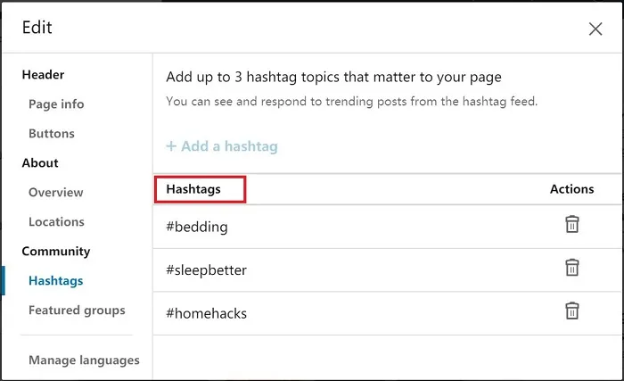The image size is (624, 381).
Task: Select Hashtags in the left sidebar
Action: 55,281
